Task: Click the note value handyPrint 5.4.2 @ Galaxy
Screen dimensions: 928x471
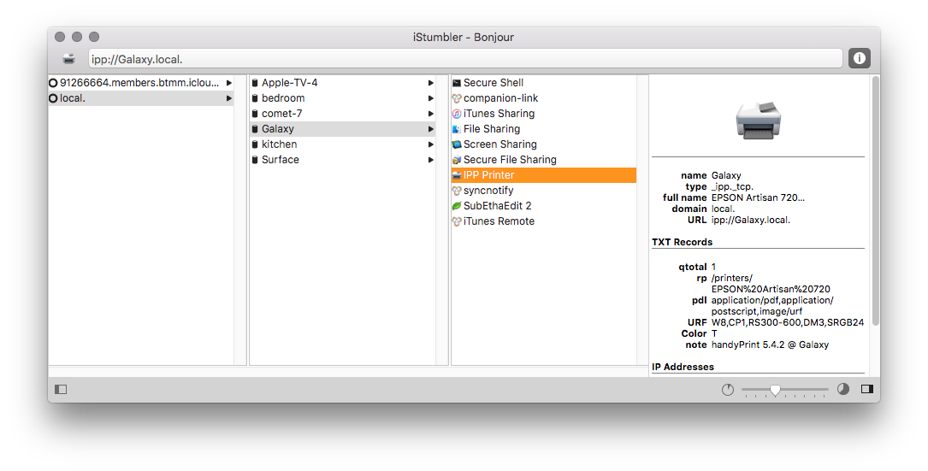Action: tap(770, 345)
